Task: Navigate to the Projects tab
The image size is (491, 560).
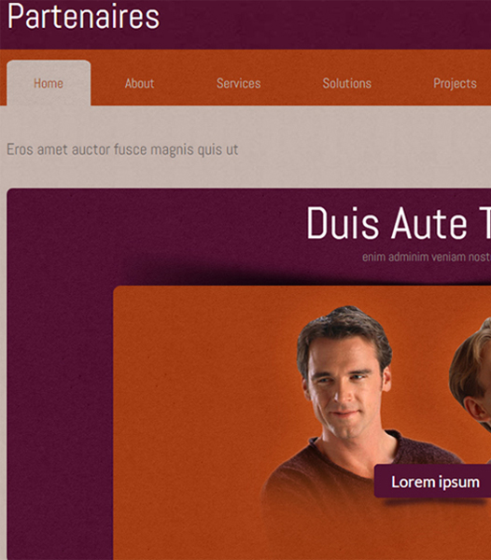Action: (455, 84)
